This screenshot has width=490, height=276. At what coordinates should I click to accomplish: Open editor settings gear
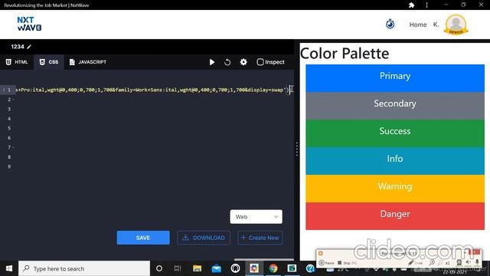[243, 62]
